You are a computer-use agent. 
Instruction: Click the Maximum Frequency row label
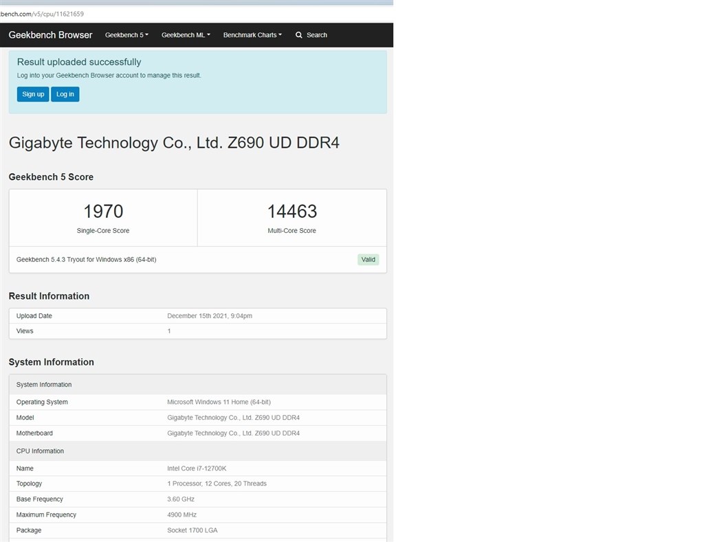point(46,515)
